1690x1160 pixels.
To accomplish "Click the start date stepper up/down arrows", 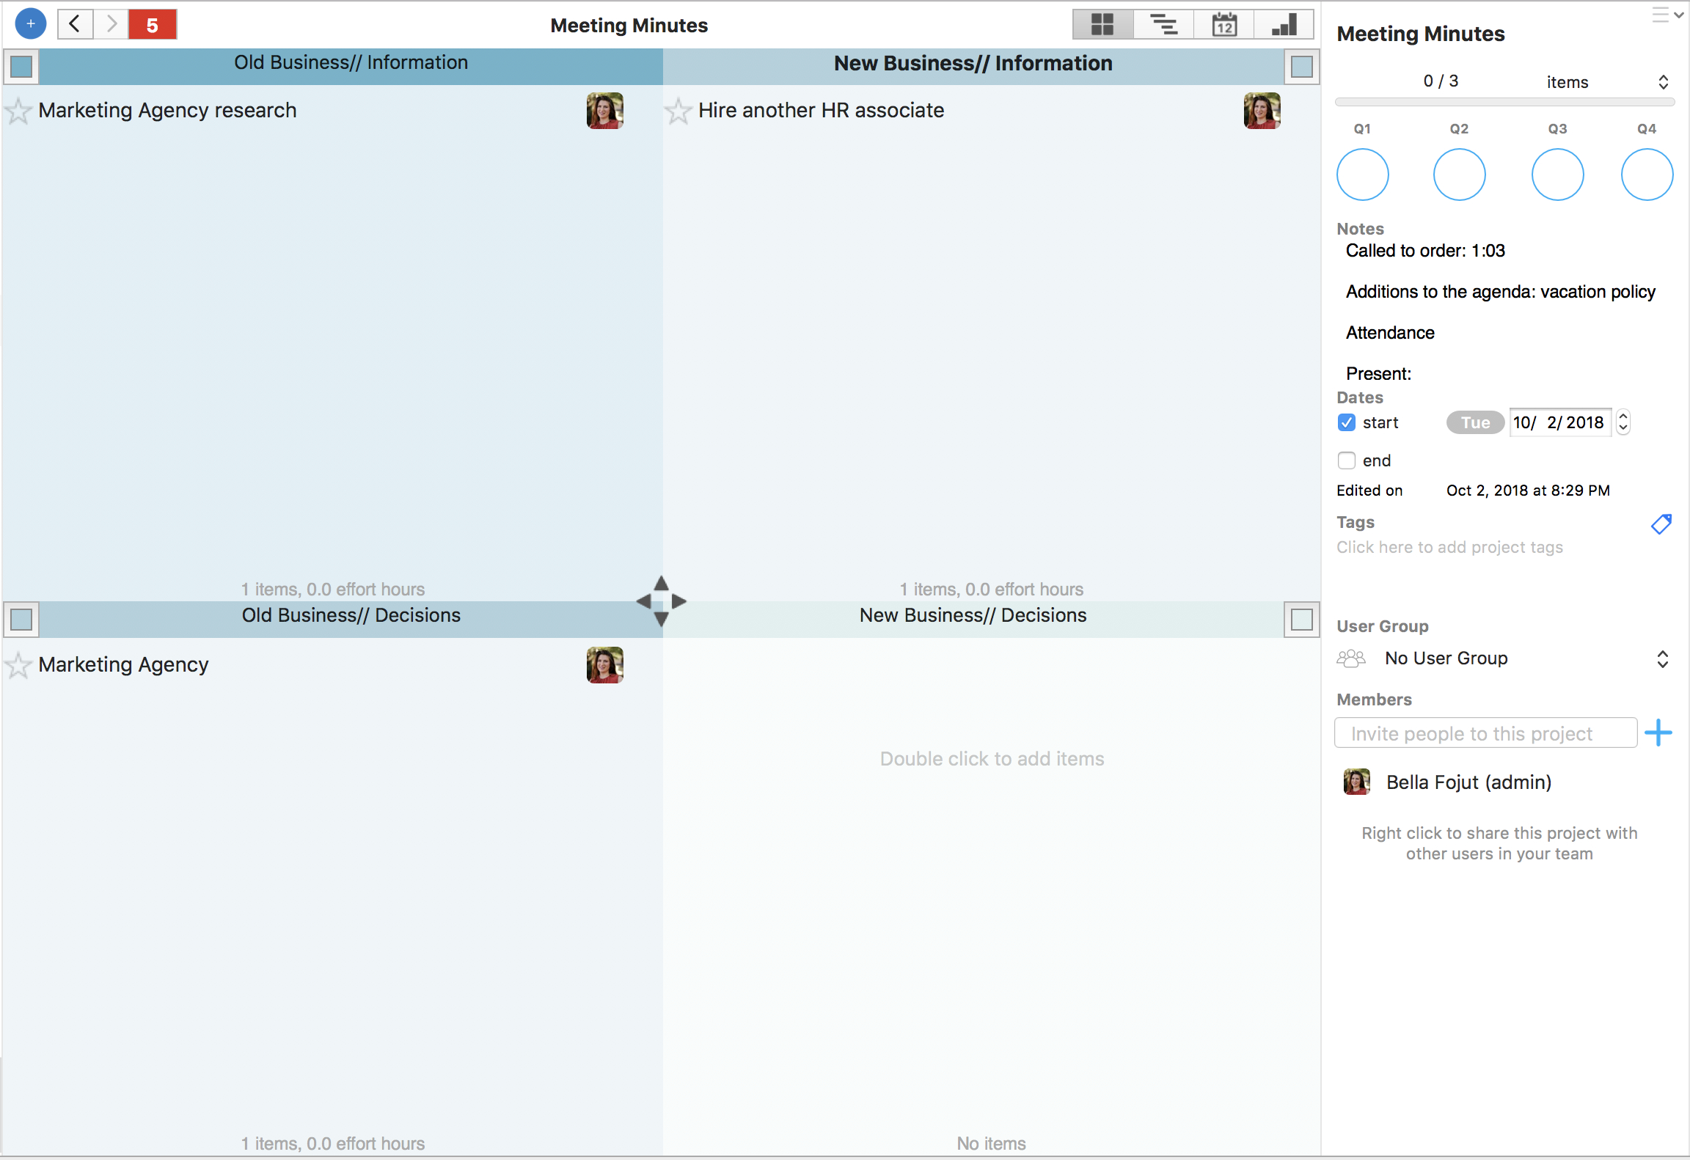I will 1623,422.
